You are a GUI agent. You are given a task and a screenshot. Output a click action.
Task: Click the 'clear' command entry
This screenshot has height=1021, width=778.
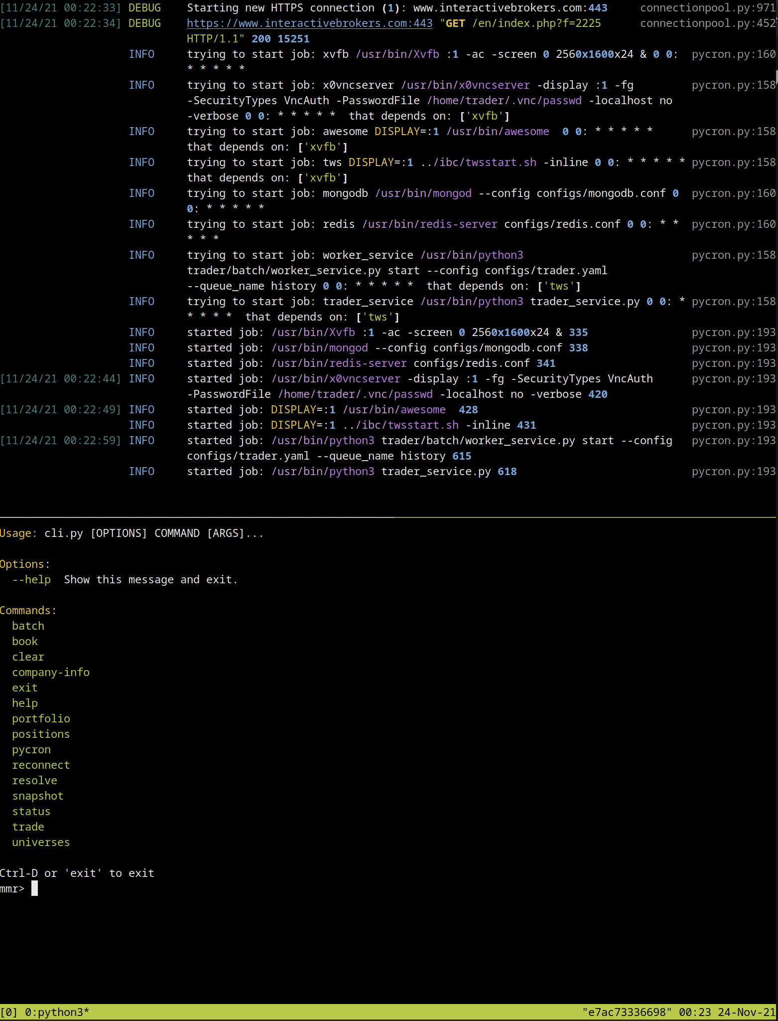pyautogui.click(x=28, y=657)
